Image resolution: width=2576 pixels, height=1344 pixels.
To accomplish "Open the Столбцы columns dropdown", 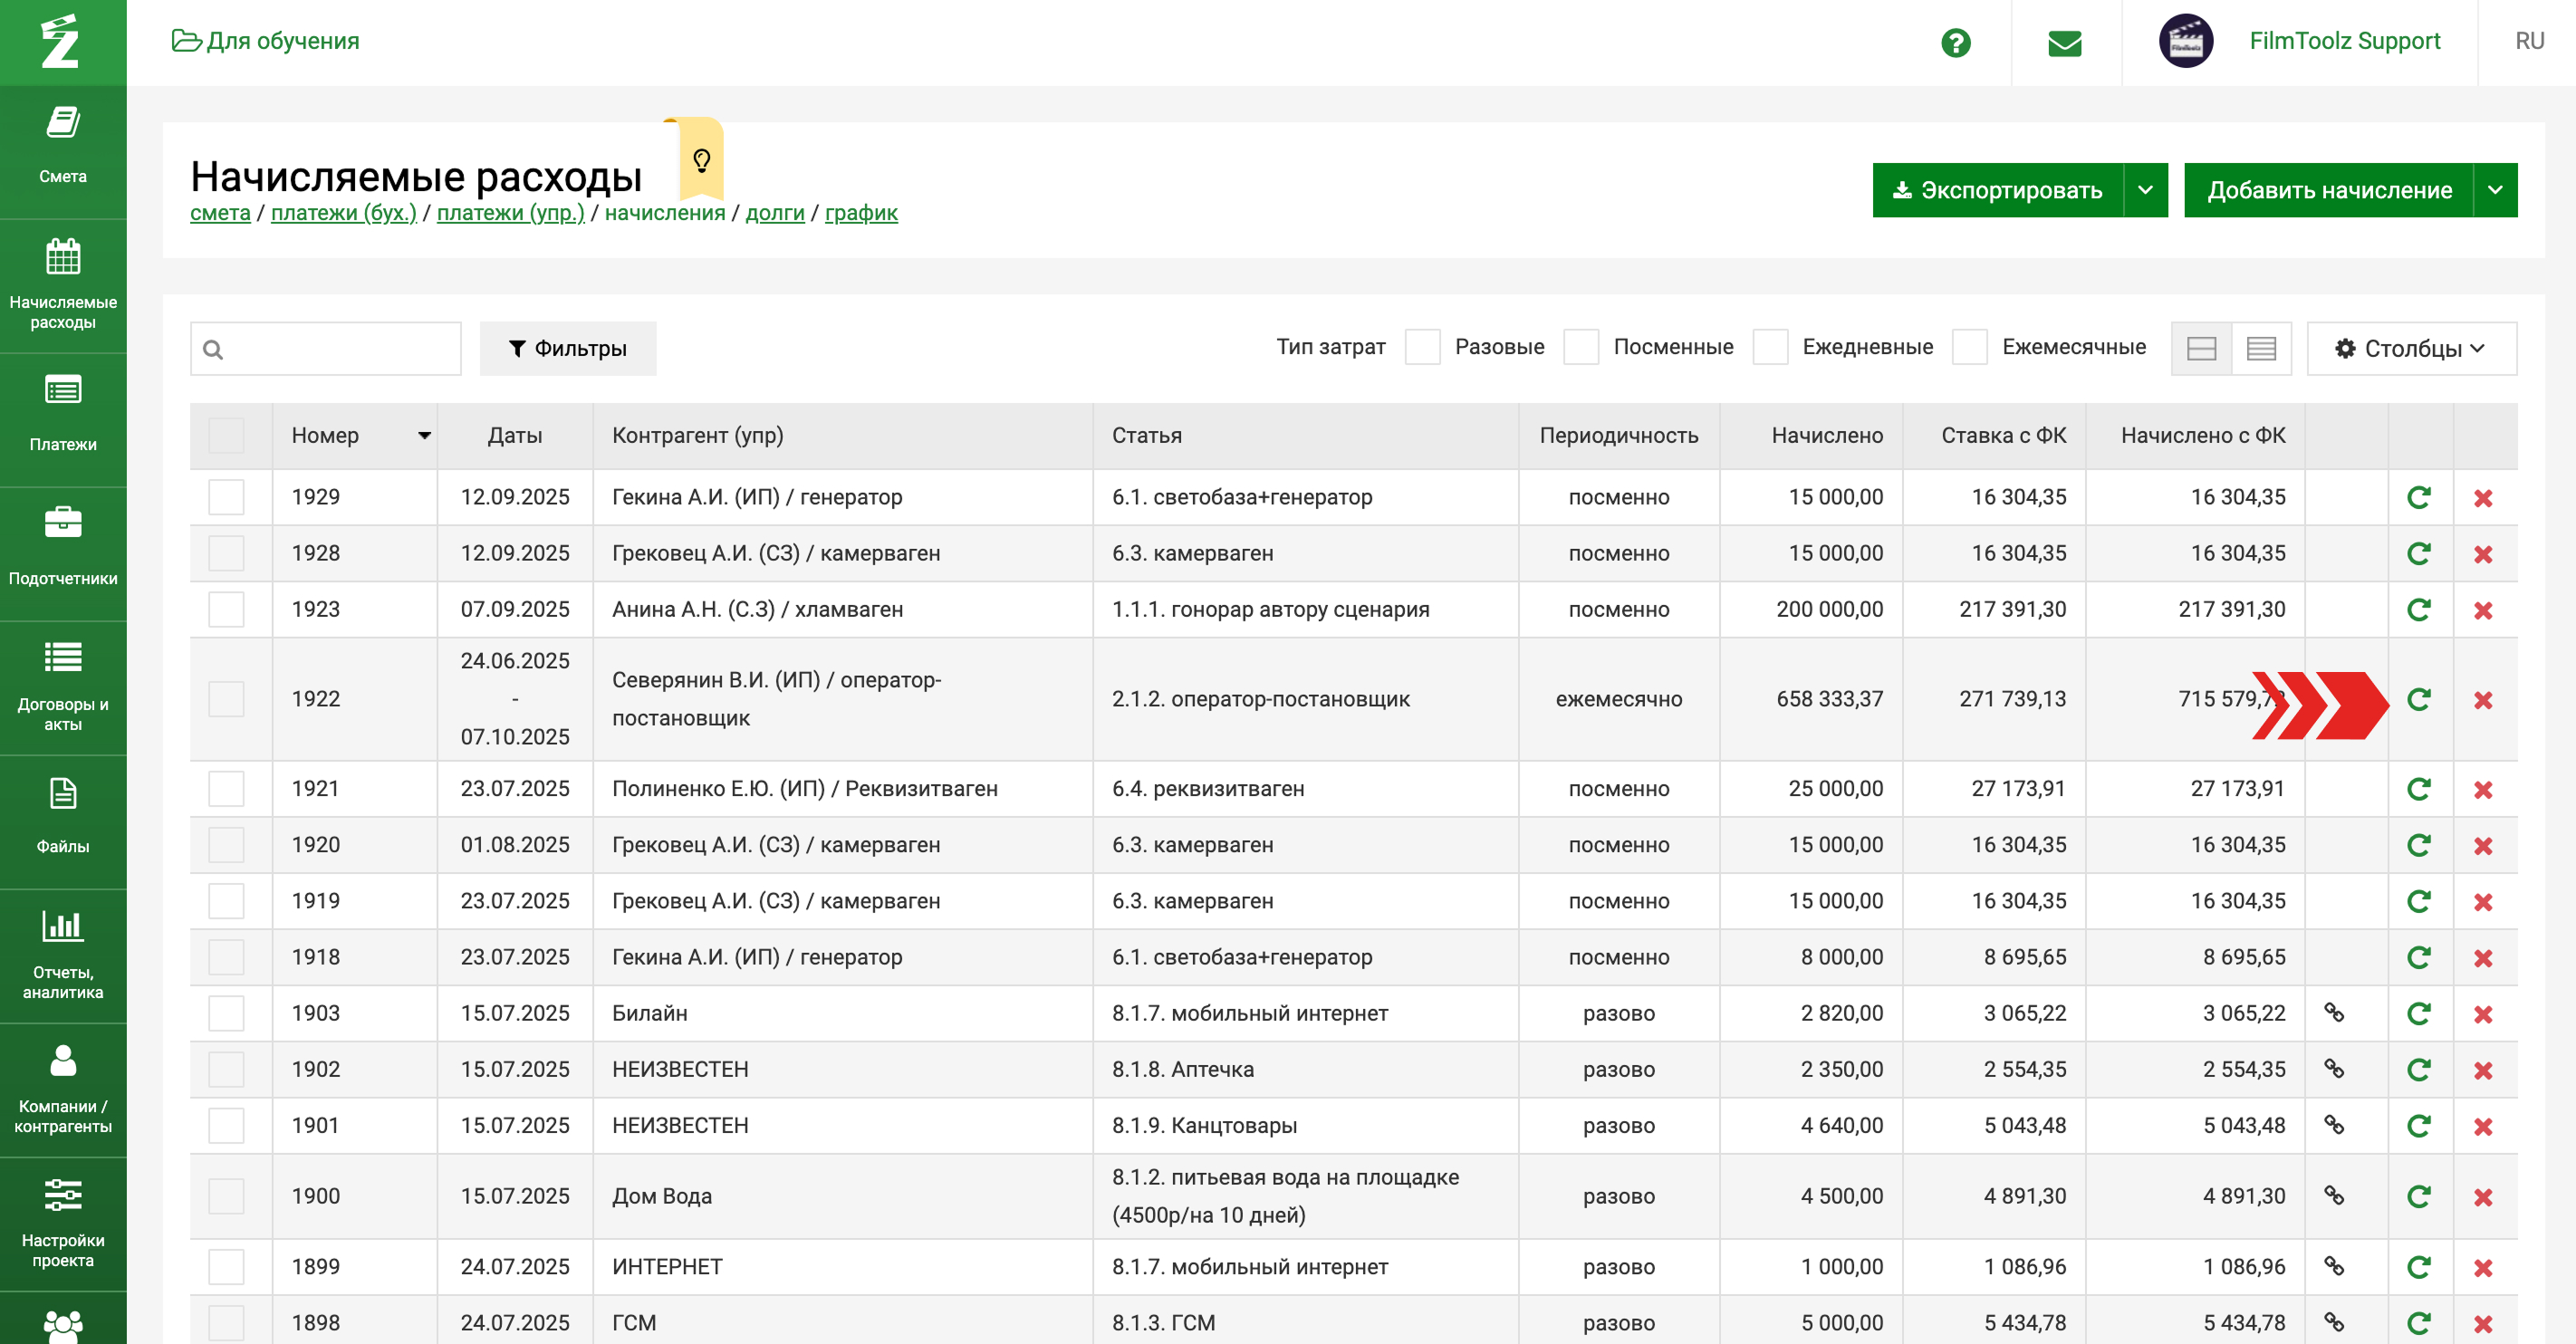I will (x=2411, y=348).
